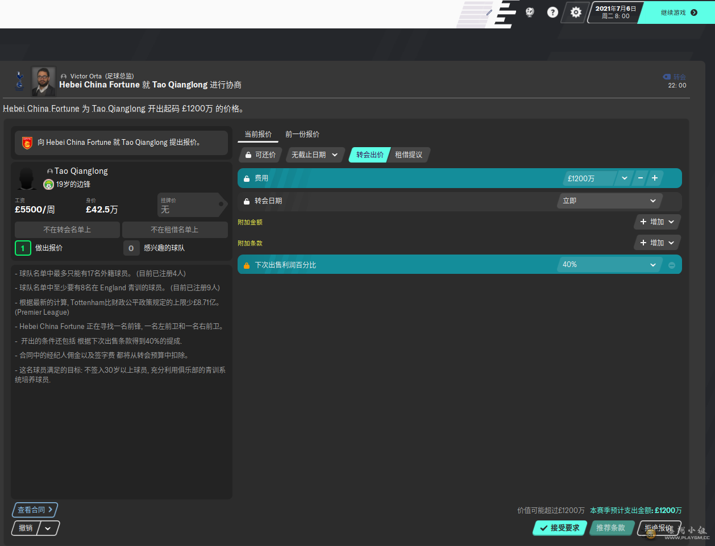The width and height of the screenshot is (715, 546).
Task: Switch to 前一份报价 tab
Action: tap(302, 135)
